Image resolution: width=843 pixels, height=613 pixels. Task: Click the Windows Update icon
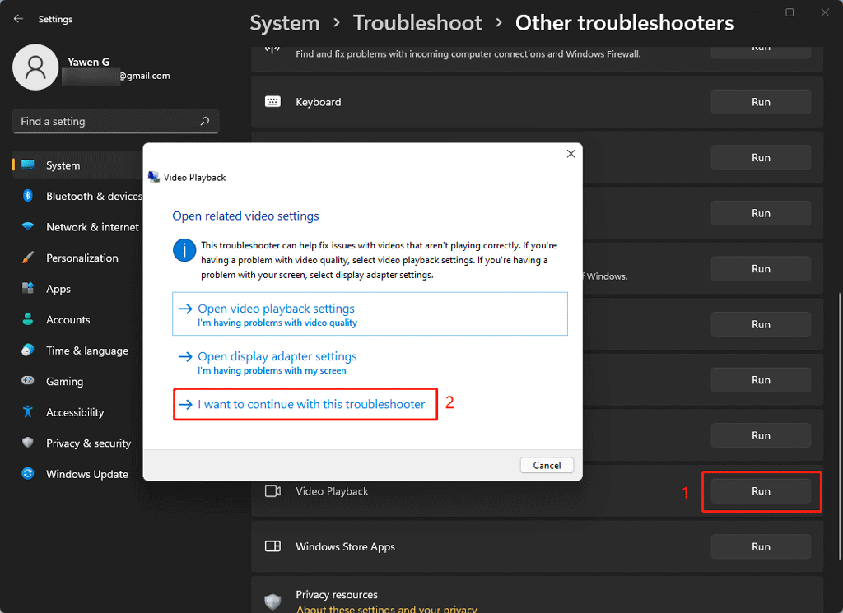coord(28,474)
